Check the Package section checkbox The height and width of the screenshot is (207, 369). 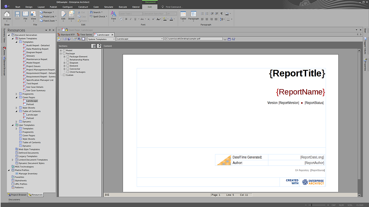point(64,53)
